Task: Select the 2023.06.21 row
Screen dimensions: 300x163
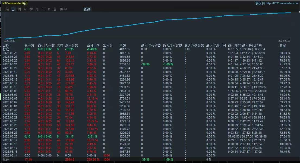Action: pos(147,64)
